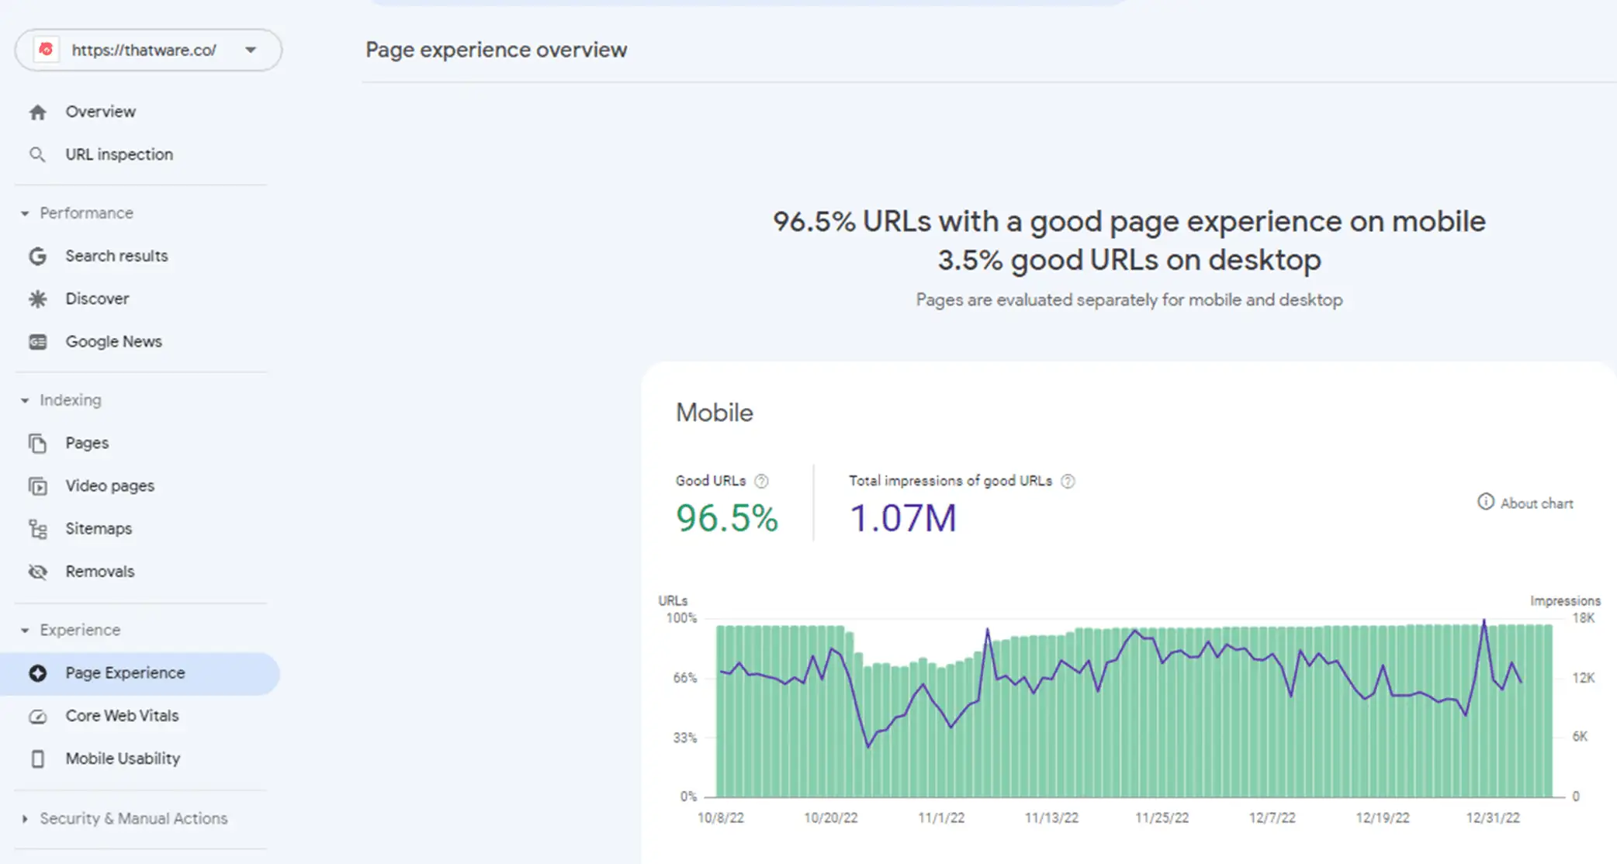The height and width of the screenshot is (864, 1617).
Task: Click the URL inspection magnifier icon
Action: [37, 154]
